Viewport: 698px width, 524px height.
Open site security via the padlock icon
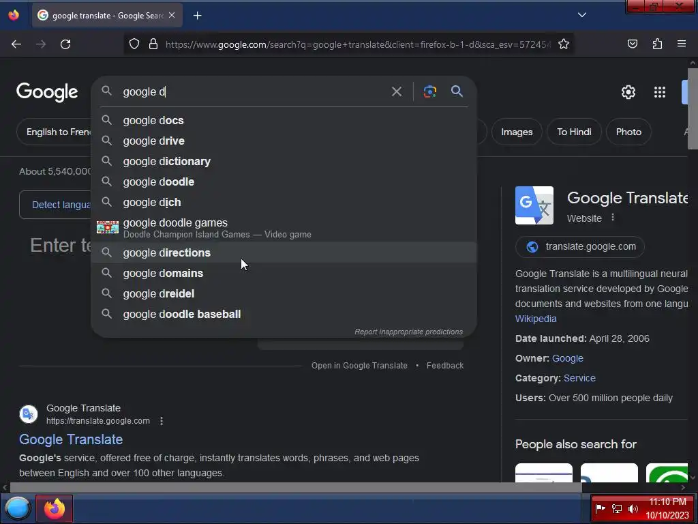[x=153, y=44]
